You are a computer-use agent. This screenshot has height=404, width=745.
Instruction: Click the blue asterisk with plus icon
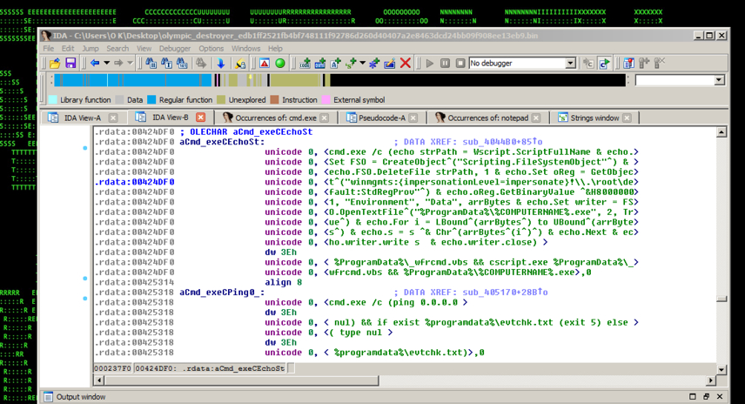[x=374, y=64]
